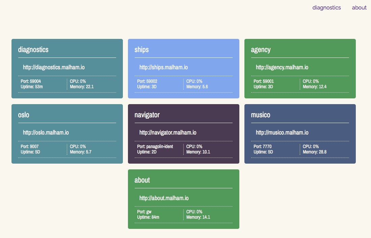Follow the http://agency.malham.io link
The image size is (371, 238).
pyautogui.click(x=282, y=67)
